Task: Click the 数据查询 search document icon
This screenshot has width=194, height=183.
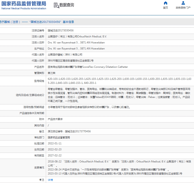Action: [x=56, y=5]
